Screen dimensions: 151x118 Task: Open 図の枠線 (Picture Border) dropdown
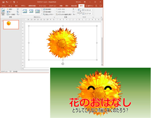coord(47,9)
